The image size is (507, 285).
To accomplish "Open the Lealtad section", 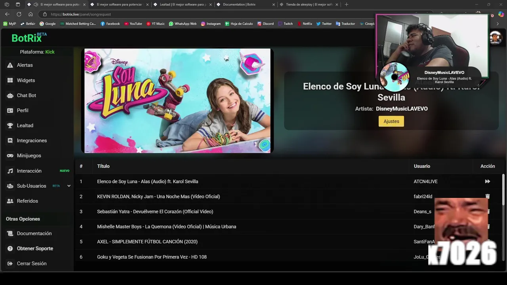I will click(x=25, y=125).
